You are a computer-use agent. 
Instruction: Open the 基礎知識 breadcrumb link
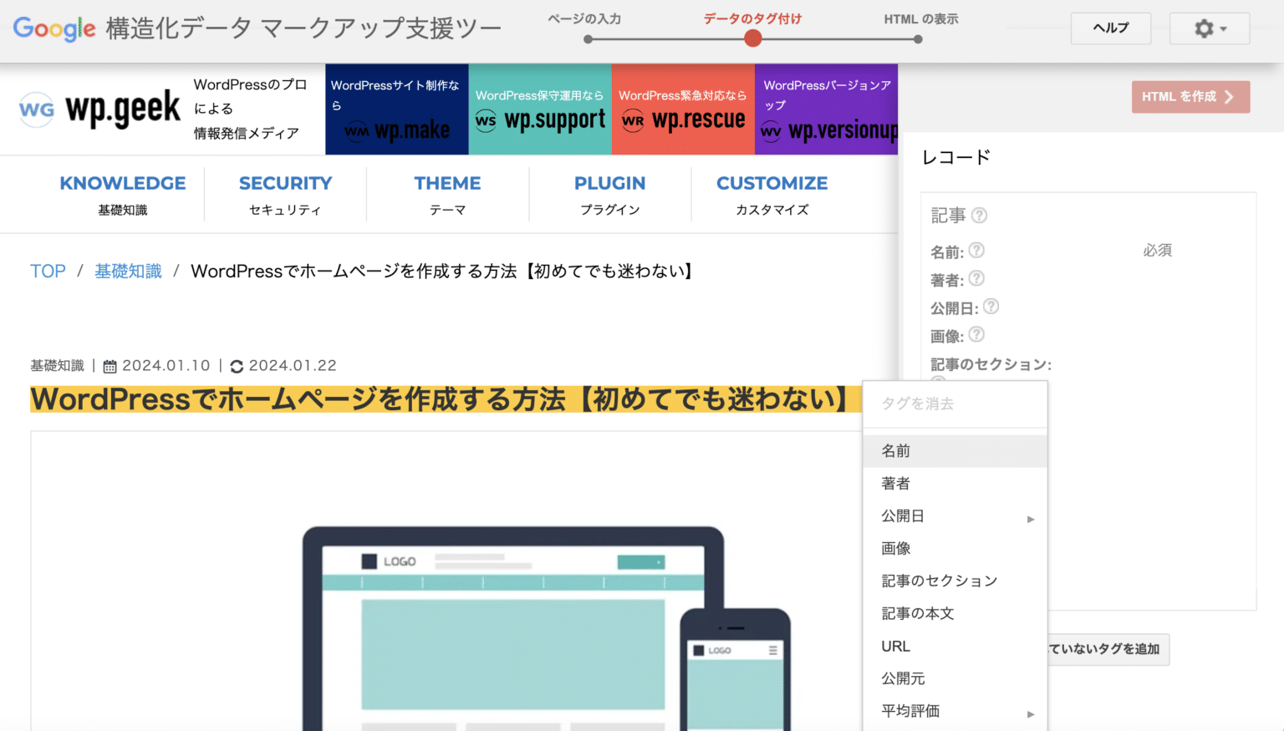point(127,271)
